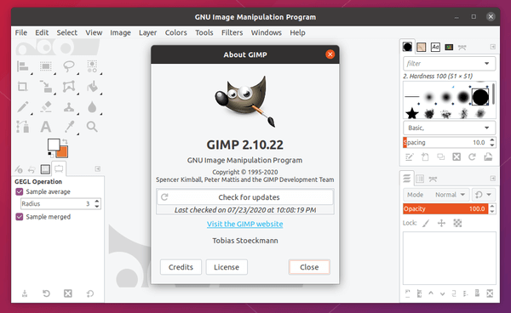511x313 pixels.
Task: Open the Windows menu
Action: click(x=267, y=32)
